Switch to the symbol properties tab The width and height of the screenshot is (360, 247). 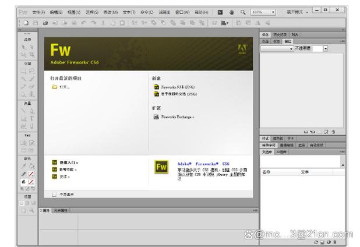point(61,211)
